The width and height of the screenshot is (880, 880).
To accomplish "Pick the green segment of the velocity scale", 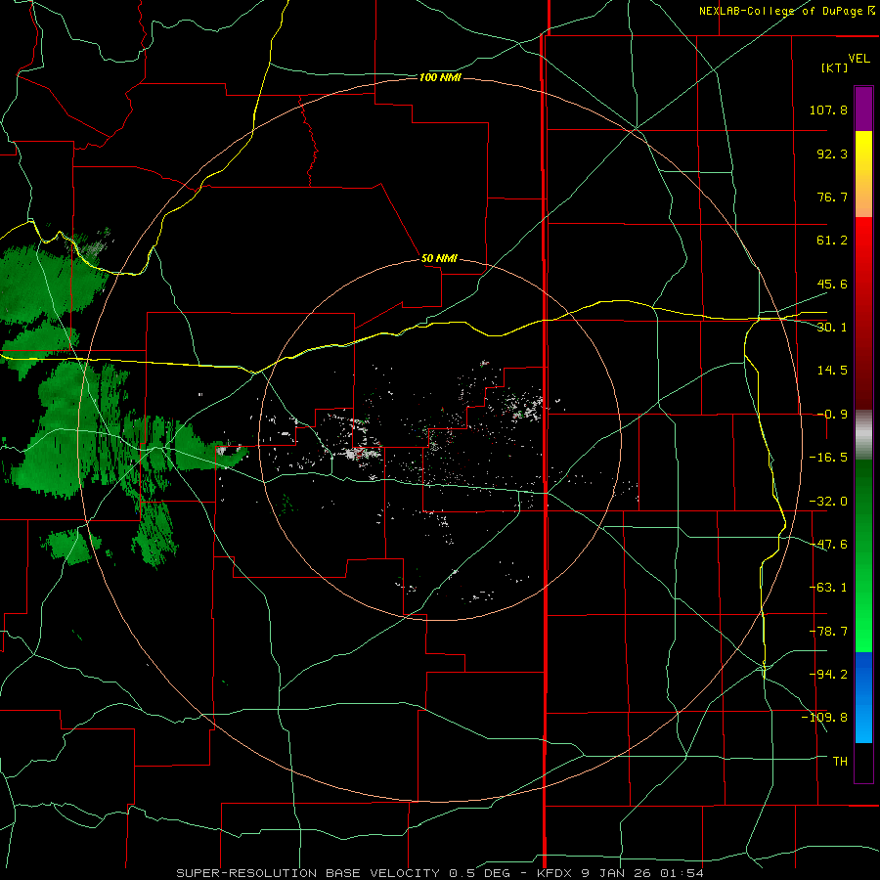I will tap(863, 555).
